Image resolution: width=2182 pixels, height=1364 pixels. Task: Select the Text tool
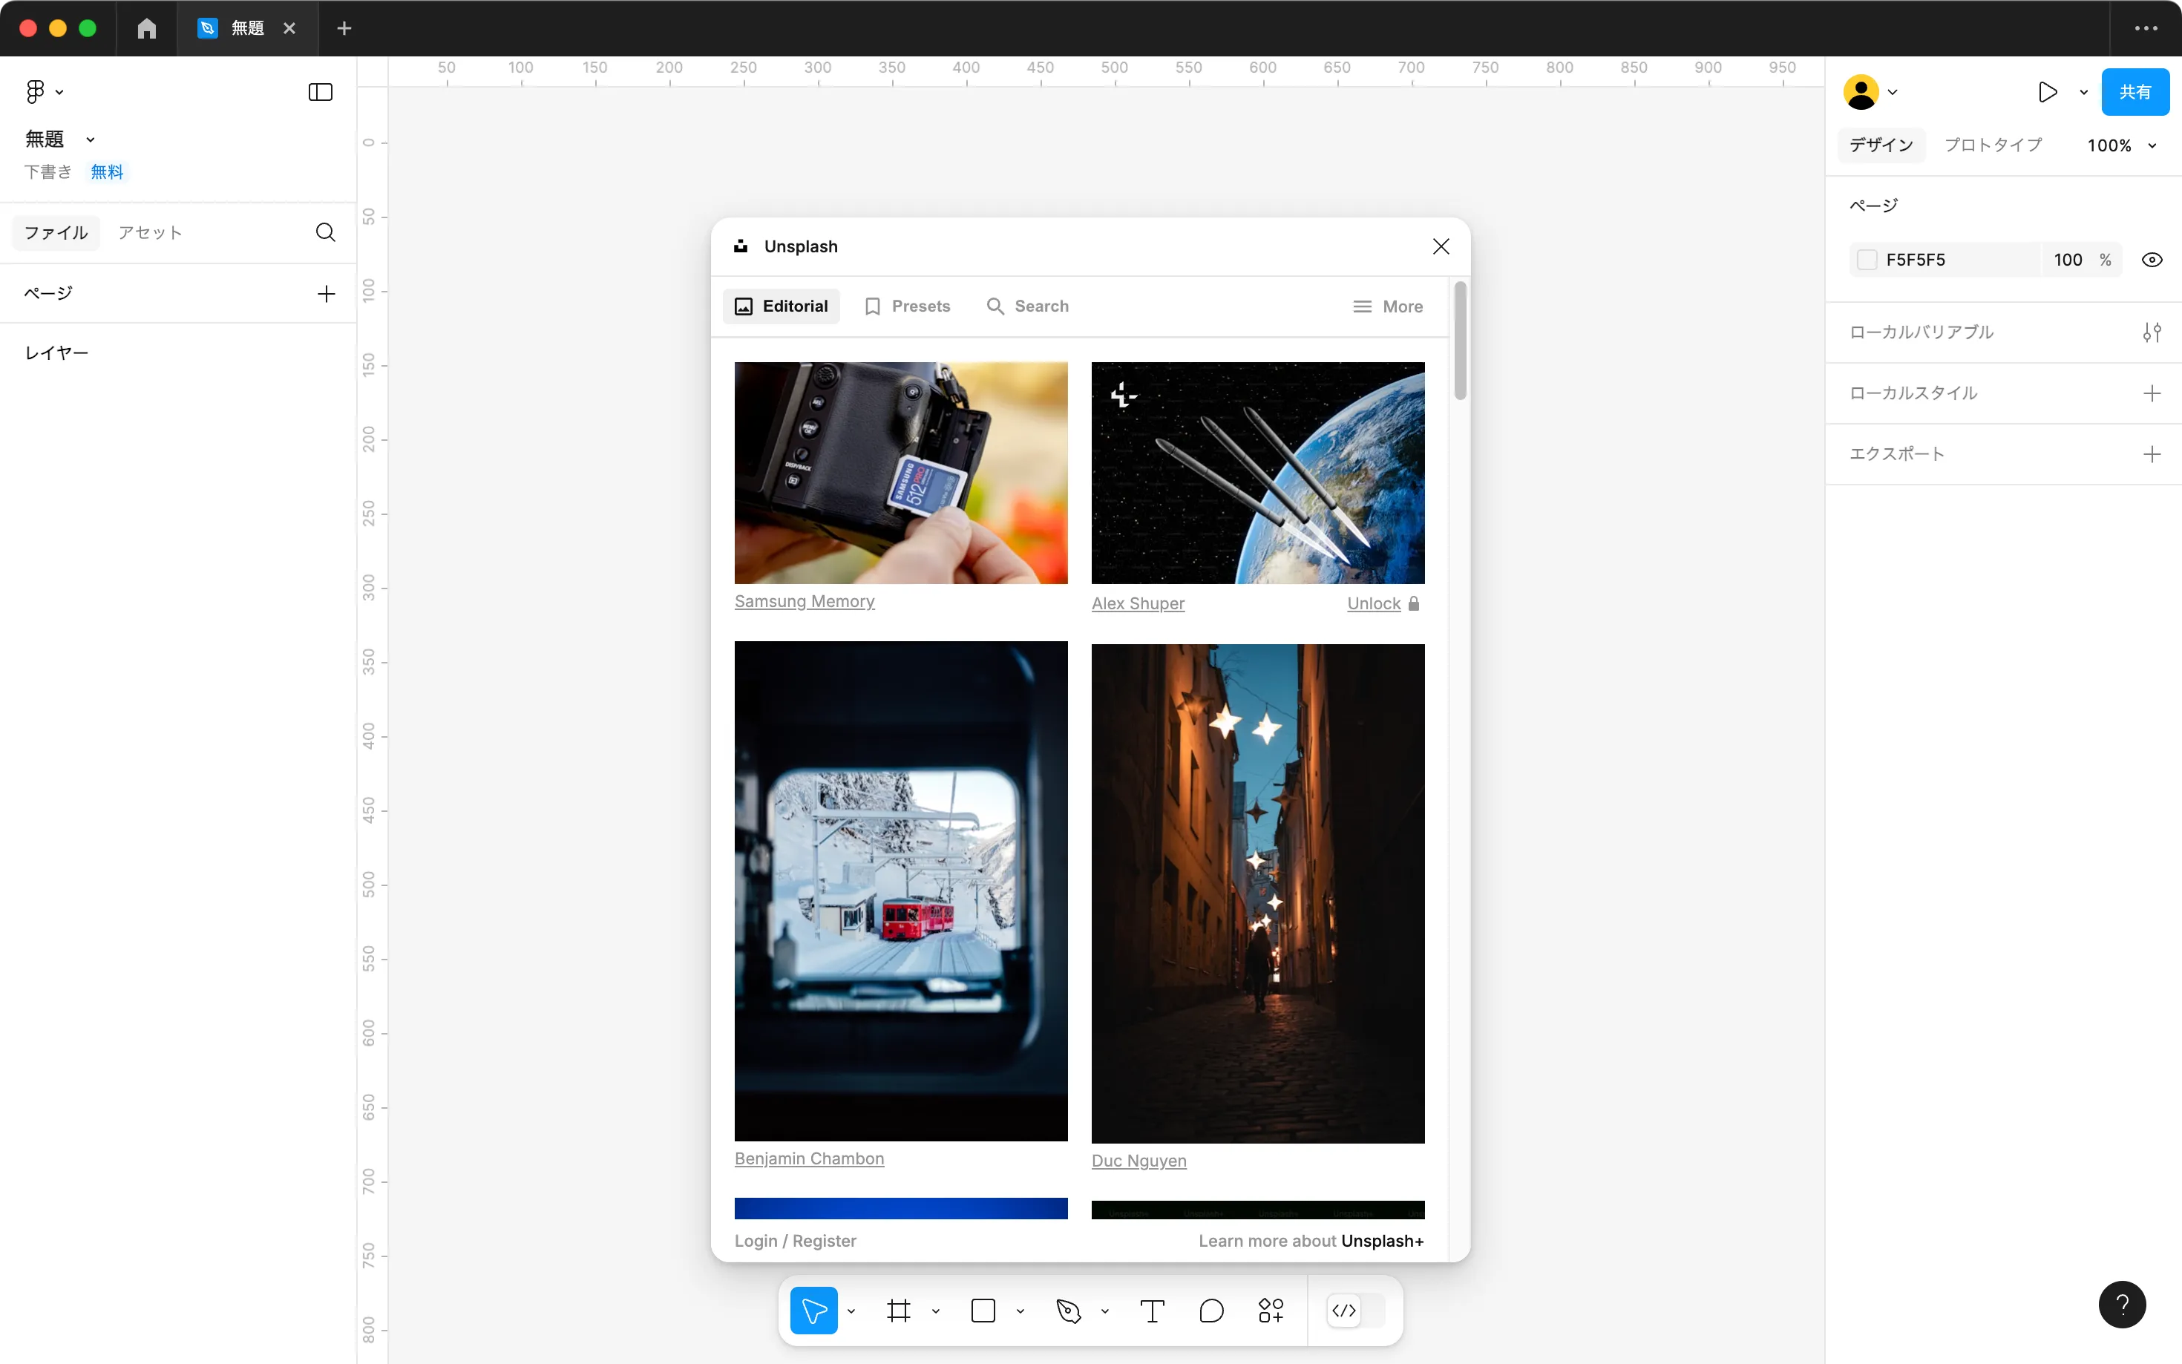tap(1152, 1310)
